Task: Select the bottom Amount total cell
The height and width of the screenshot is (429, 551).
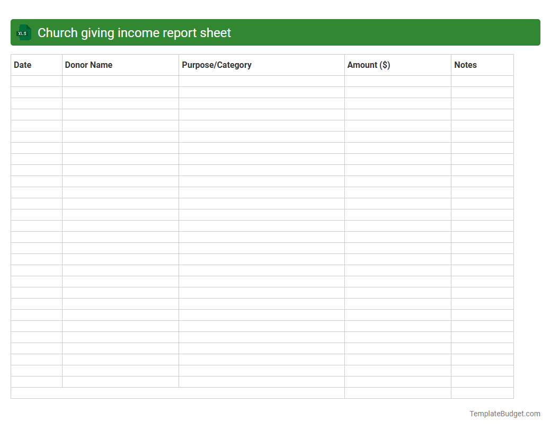Action: pos(398,393)
